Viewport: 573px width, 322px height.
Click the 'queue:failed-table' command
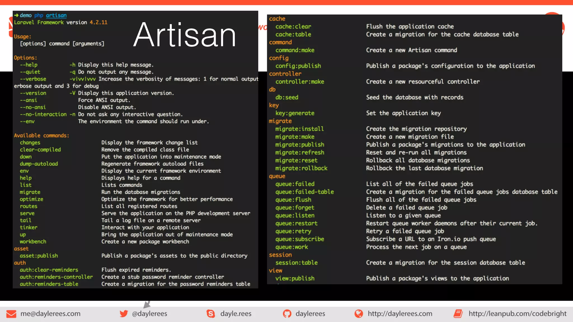click(305, 192)
